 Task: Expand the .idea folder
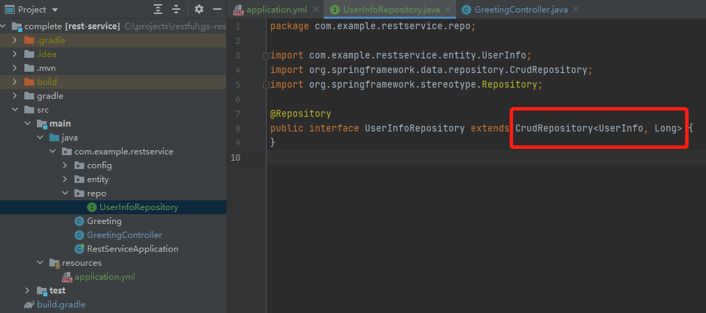[15, 54]
